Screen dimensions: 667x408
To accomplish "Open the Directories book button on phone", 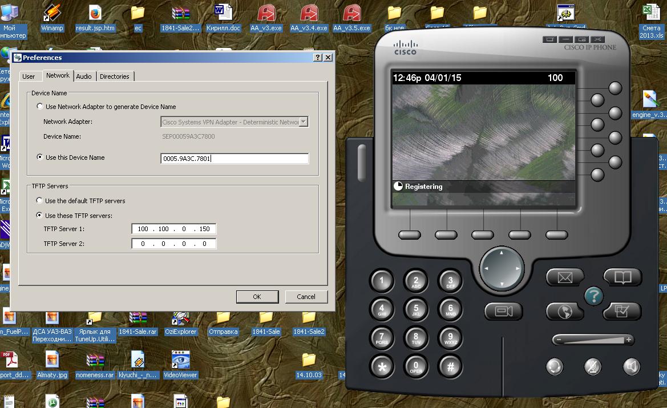I will click(x=622, y=278).
